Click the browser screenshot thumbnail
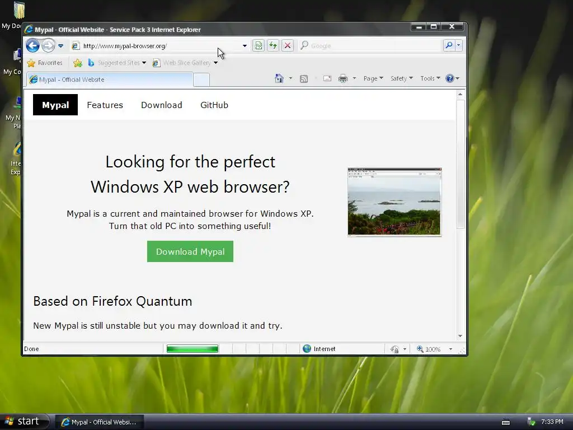The height and width of the screenshot is (430, 573). 394,202
